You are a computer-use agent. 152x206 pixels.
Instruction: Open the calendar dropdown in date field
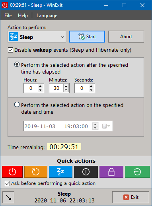pyautogui.click(x=106, y=126)
